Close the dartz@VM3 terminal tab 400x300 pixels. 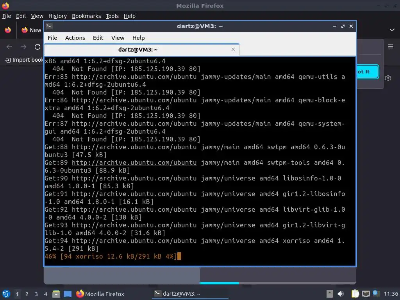click(233, 49)
